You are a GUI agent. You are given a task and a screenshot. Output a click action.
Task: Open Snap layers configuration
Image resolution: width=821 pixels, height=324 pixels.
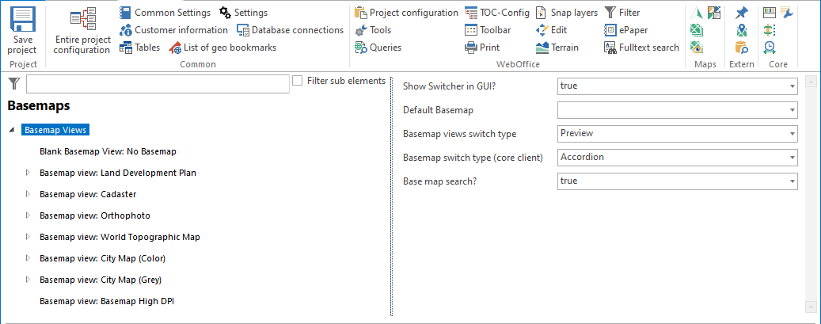(567, 13)
